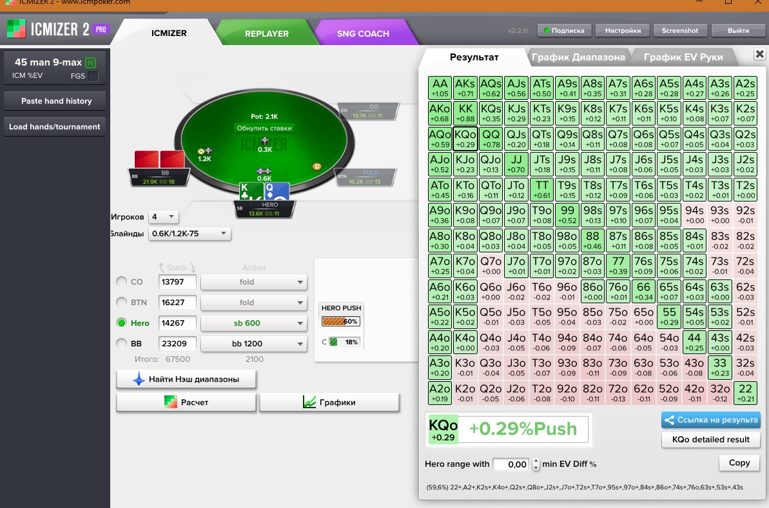Click the blue star icon on Найти Нэш диапазоны

click(139, 379)
